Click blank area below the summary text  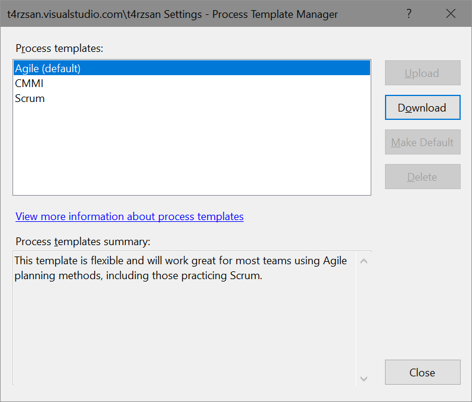(x=179, y=334)
